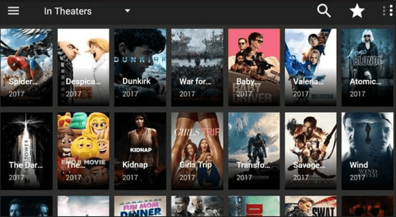Open the Dunkirk movie card
Viewport: 396px width, 217px height.
pos(140,67)
